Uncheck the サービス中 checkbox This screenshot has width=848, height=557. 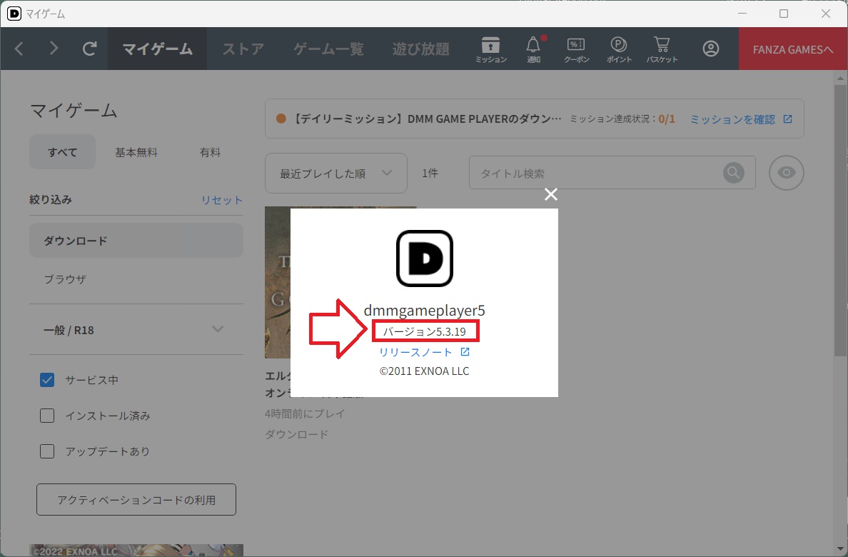pos(47,380)
